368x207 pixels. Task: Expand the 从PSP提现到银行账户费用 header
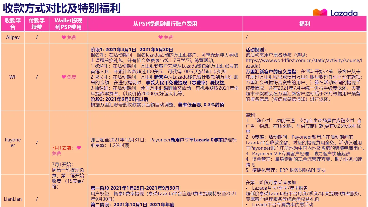point(165,24)
